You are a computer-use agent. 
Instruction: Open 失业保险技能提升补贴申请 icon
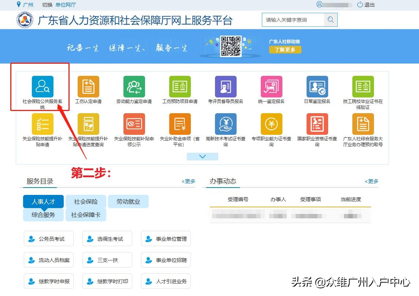(x=42, y=124)
